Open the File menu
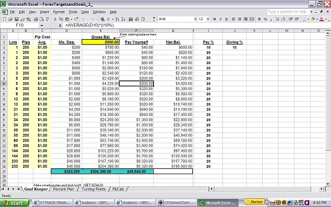This screenshot has width=331, height=207. [x=12, y=12]
